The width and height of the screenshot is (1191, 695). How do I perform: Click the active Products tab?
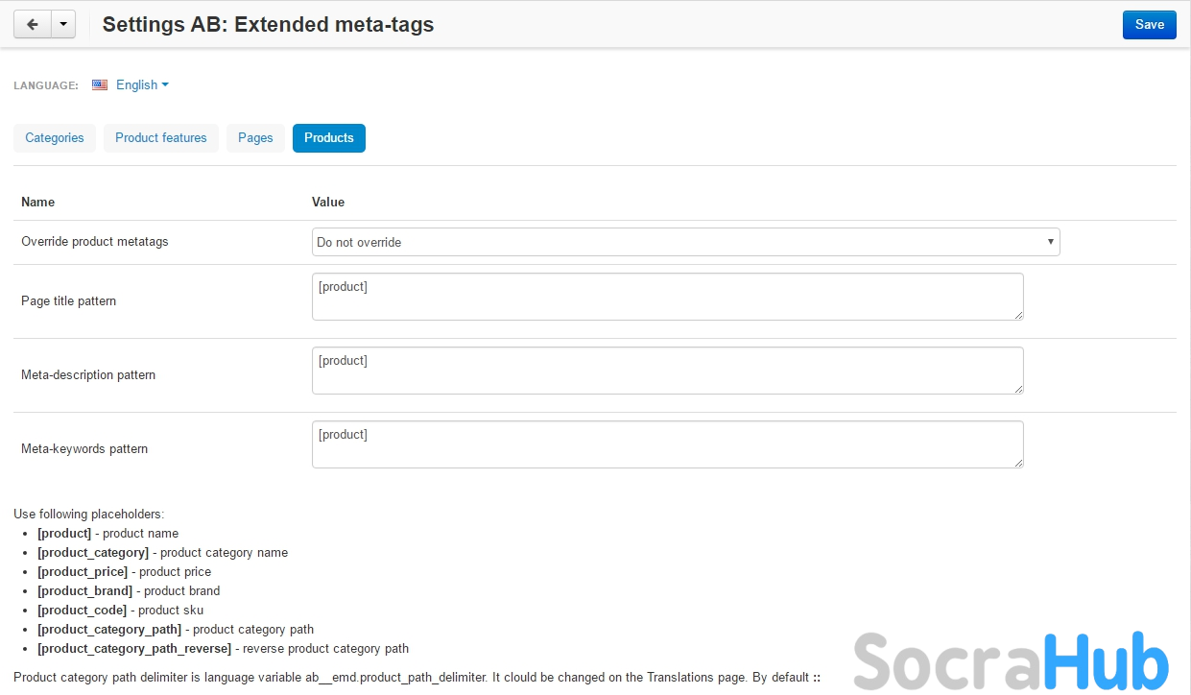coord(329,138)
